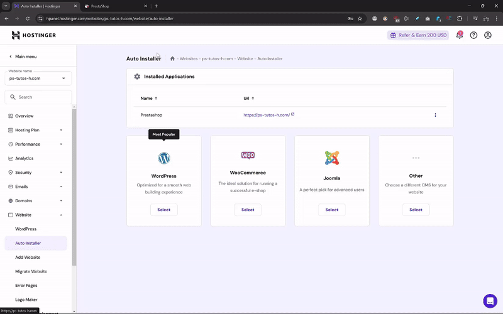Select the Auto Installer menu item

[x=36, y=243]
